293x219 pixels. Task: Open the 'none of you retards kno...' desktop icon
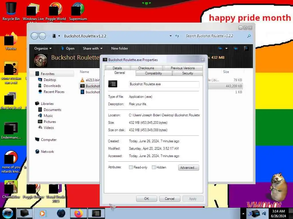[11, 162]
